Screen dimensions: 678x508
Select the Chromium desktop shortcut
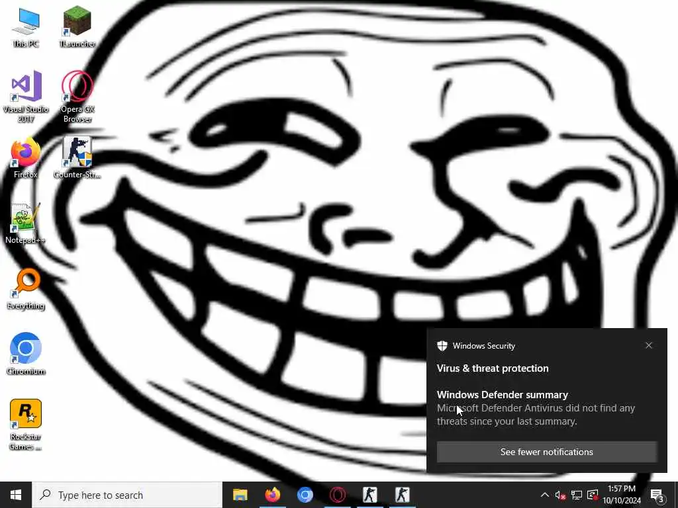click(x=26, y=353)
